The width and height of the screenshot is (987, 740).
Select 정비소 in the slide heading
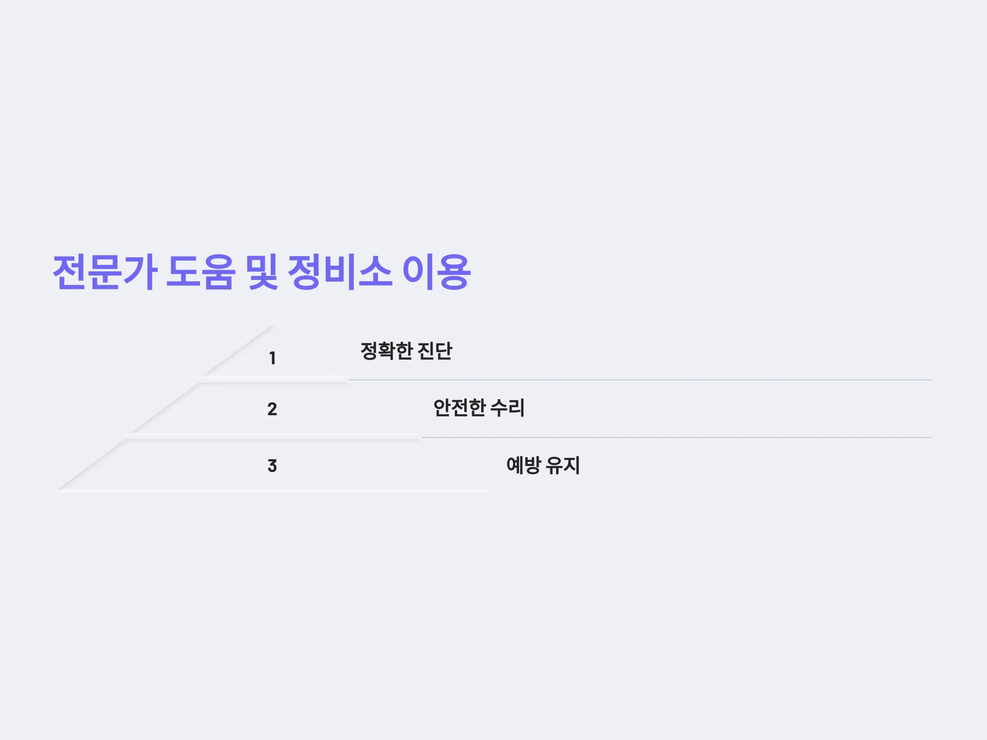coord(340,272)
